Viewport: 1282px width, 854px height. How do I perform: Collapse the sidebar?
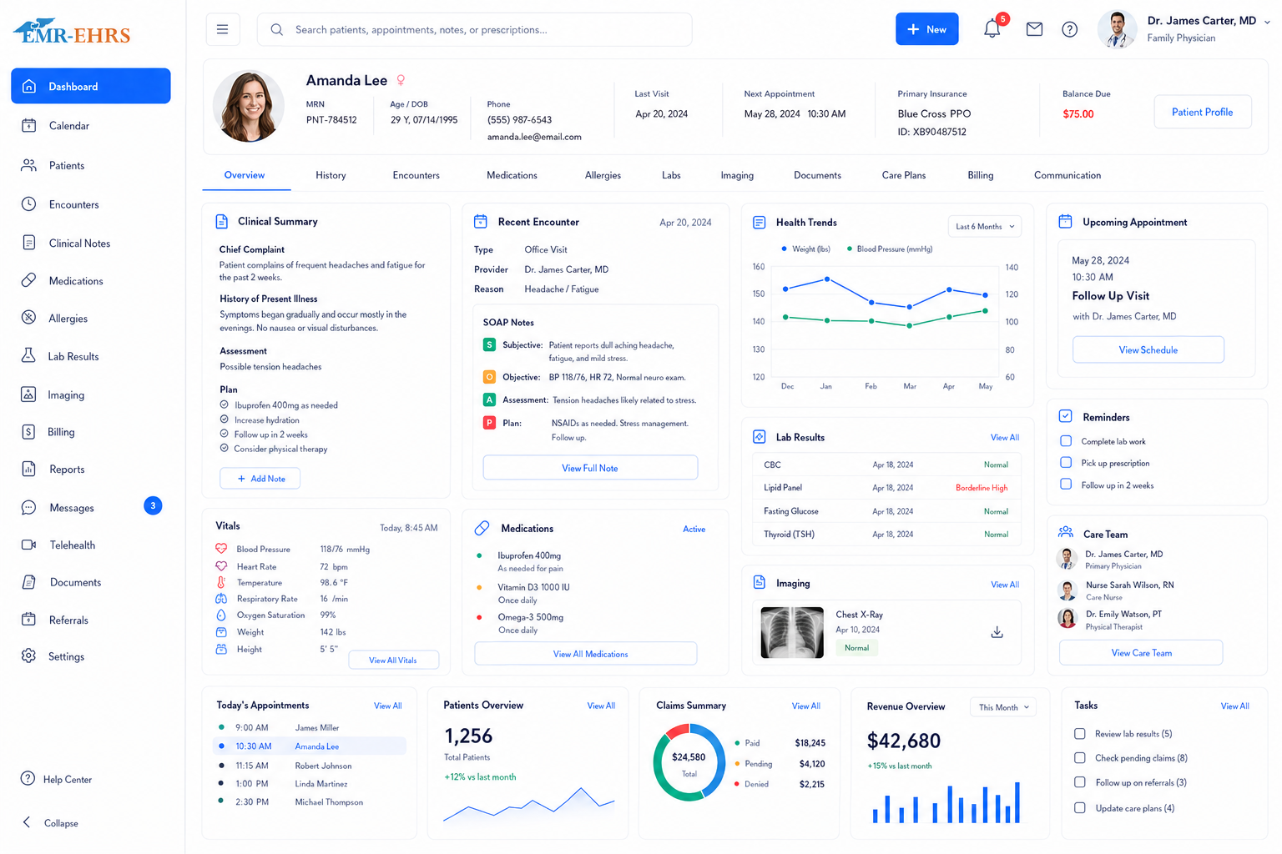(x=50, y=822)
